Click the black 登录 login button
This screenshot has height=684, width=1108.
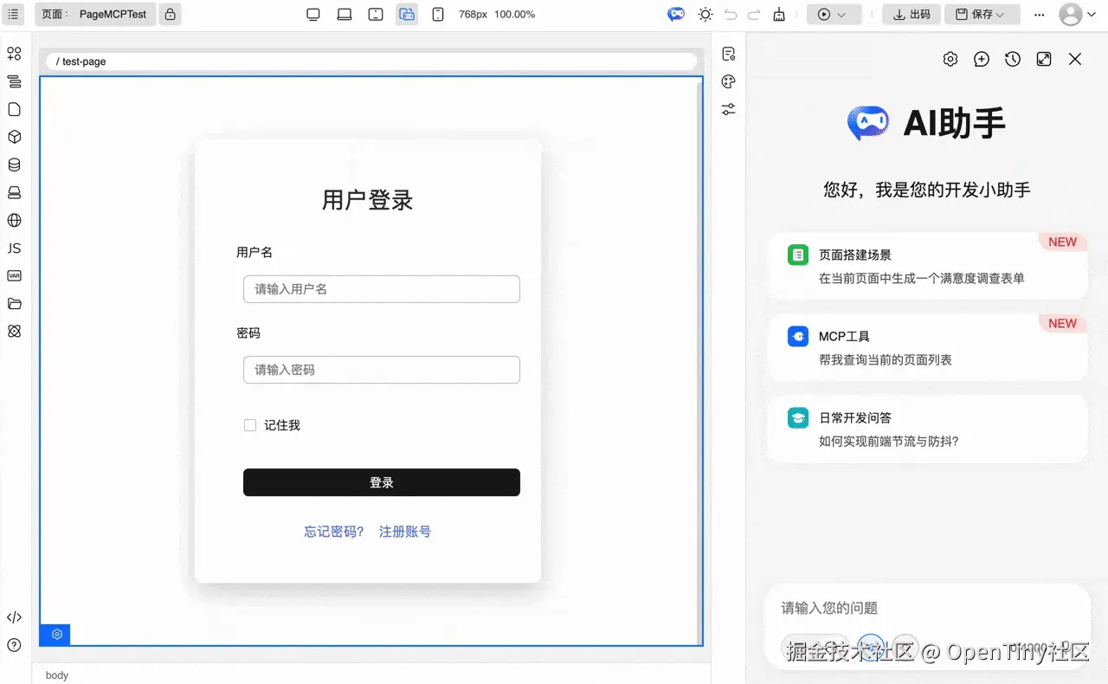click(382, 482)
